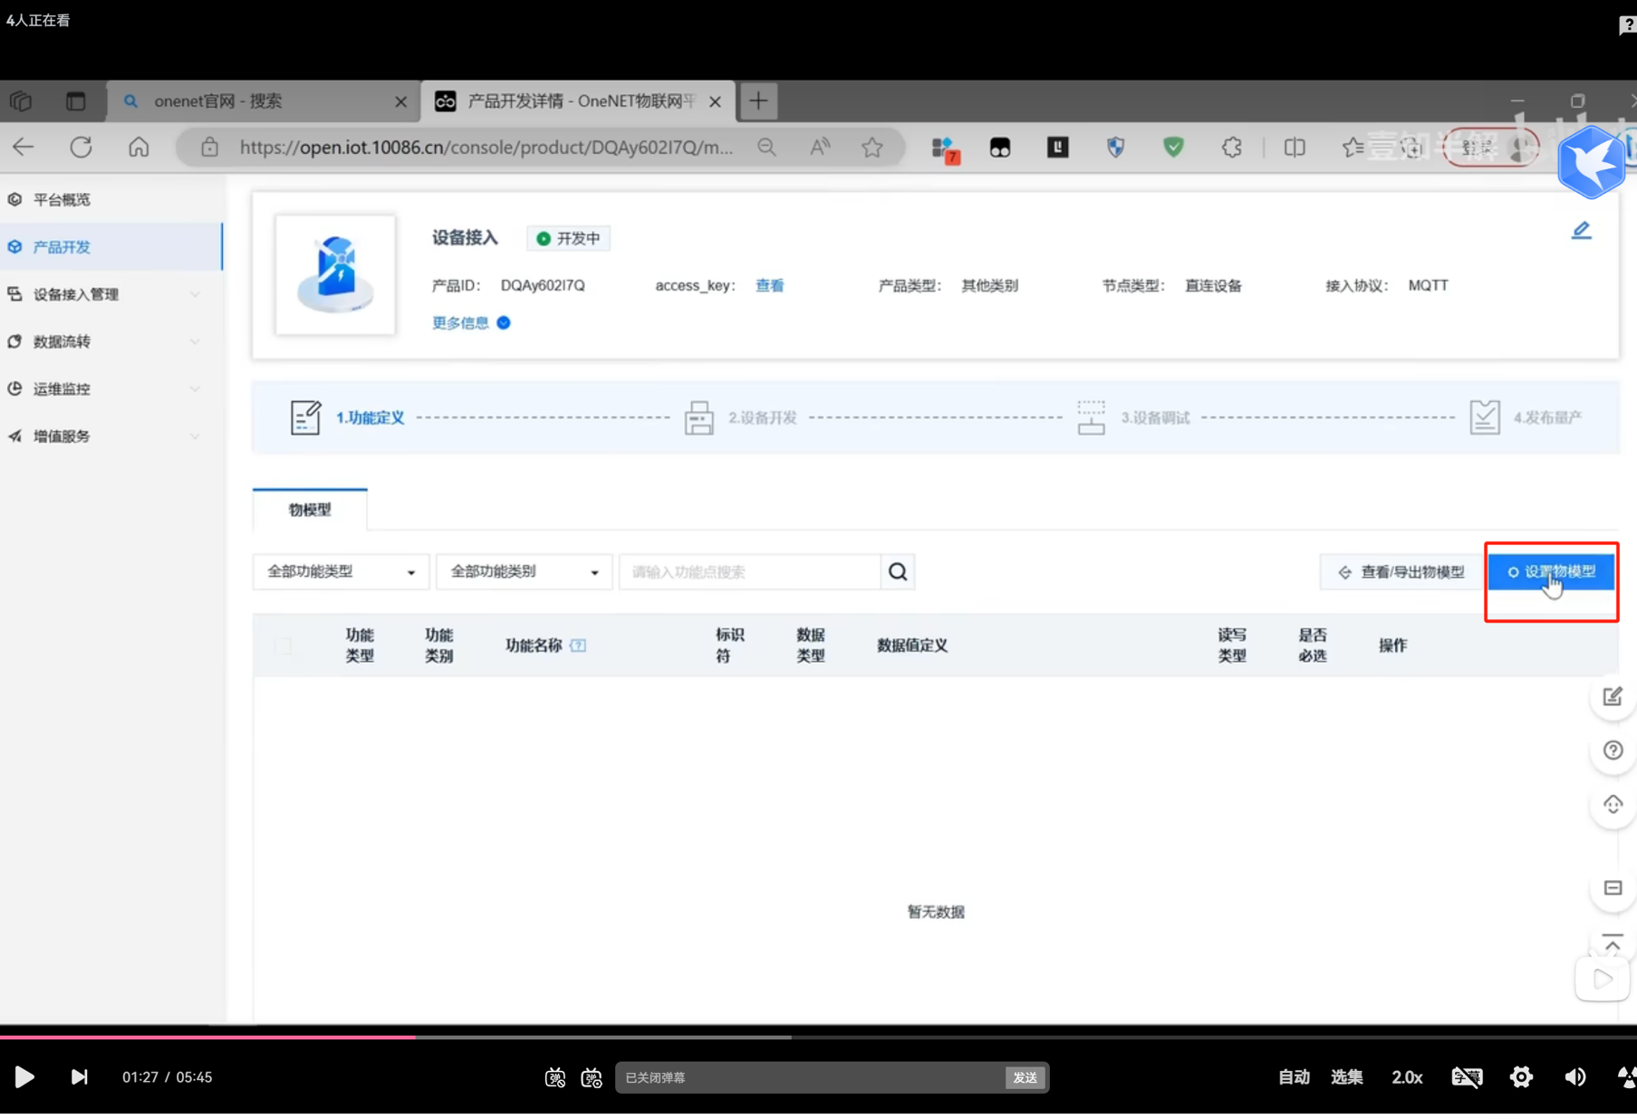Toggle subtitles with the 字幕 icon
The image size is (1637, 1119).
(1467, 1077)
